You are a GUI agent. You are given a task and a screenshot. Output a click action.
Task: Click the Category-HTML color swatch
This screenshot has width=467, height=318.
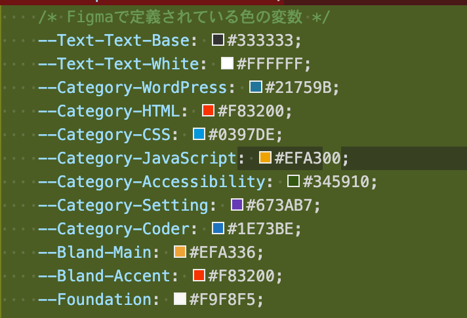tap(209, 111)
